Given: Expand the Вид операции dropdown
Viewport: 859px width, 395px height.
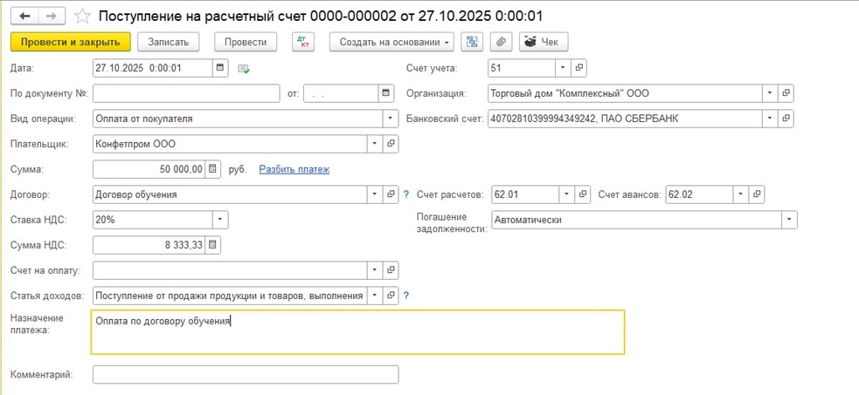Looking at the screenshot, I should coord(390,119).
